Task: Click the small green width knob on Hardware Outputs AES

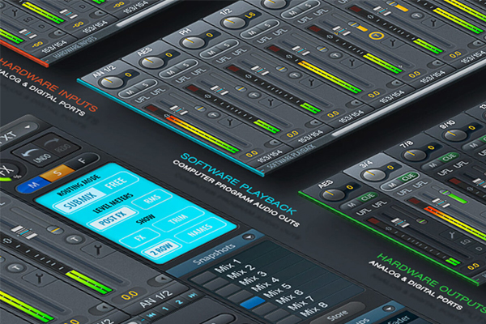Action: point(421,221)
